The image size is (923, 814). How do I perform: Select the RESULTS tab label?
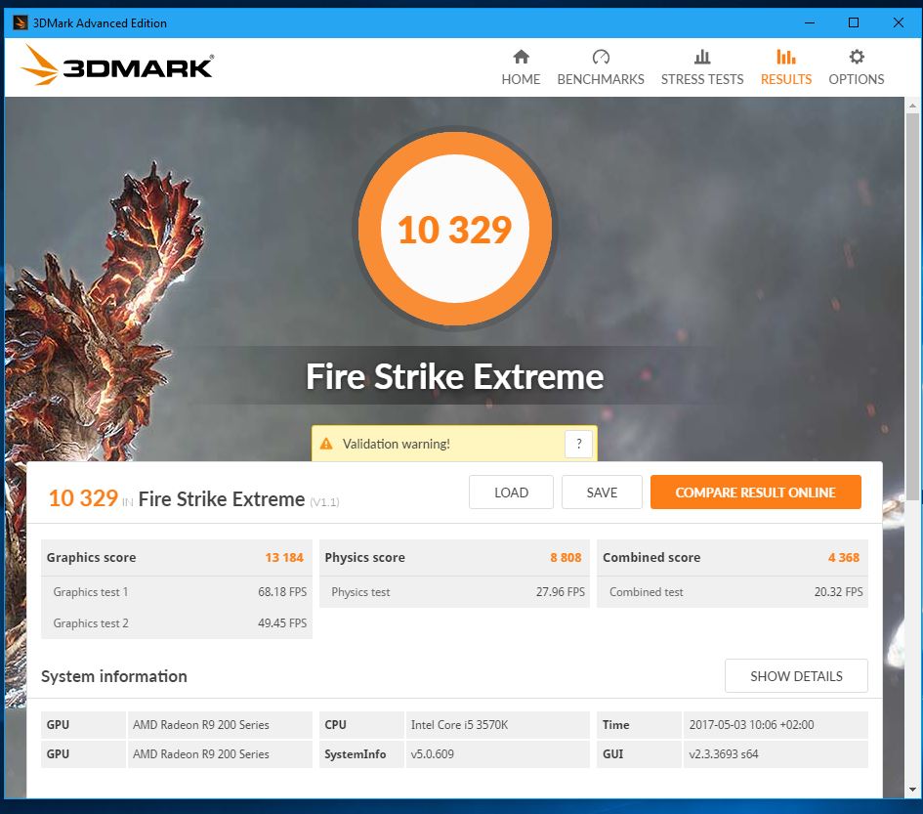click(x=786, y=79)
